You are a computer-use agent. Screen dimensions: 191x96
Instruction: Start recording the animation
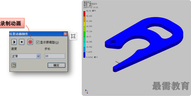[x=30, y=42]
